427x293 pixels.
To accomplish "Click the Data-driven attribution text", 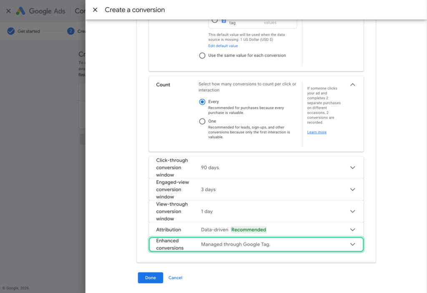I will [x=215, y=230].
